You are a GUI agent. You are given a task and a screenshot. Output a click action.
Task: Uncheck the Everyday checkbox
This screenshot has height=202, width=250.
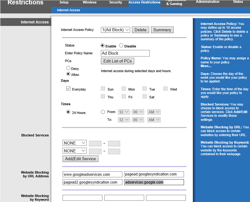click(x=68, y=89)
